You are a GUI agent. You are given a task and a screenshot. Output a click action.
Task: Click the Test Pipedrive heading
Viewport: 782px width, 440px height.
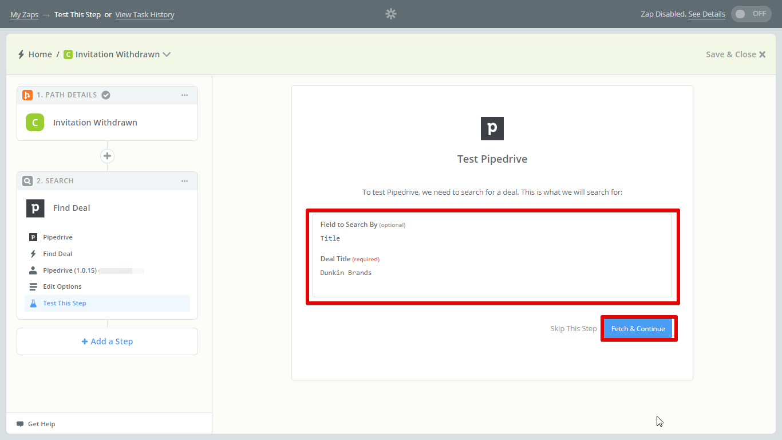point(492,159)
